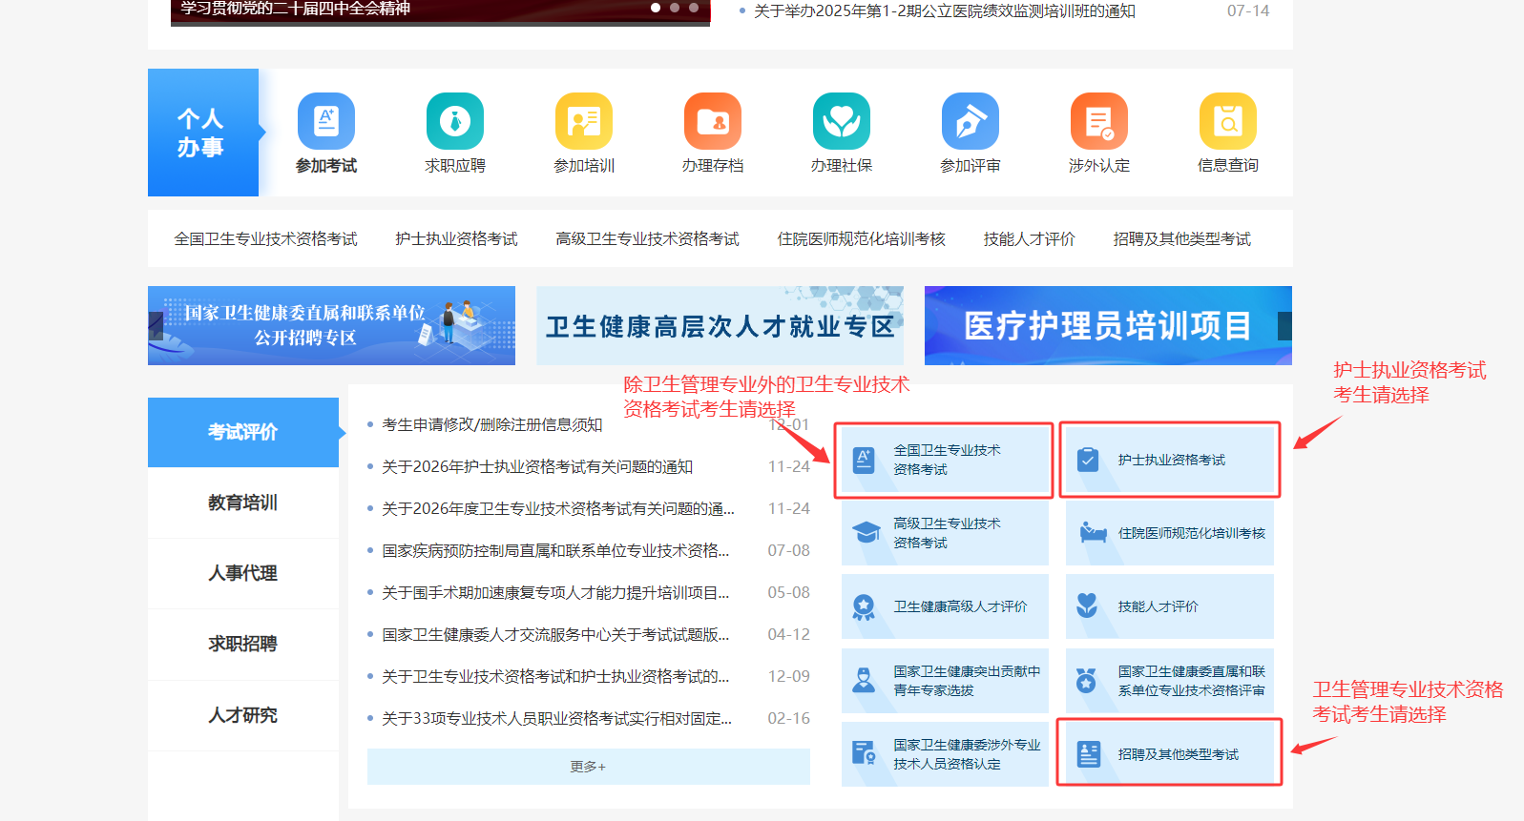Screen dimensions: 1524x821
Task: Open the 参加考试 icon
Action: (x=326, y=121)
